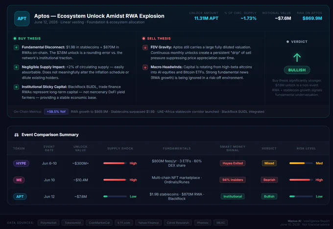The image size is (333, 229).
Task: Click the APT risk level bar
Action: [301, 197]
